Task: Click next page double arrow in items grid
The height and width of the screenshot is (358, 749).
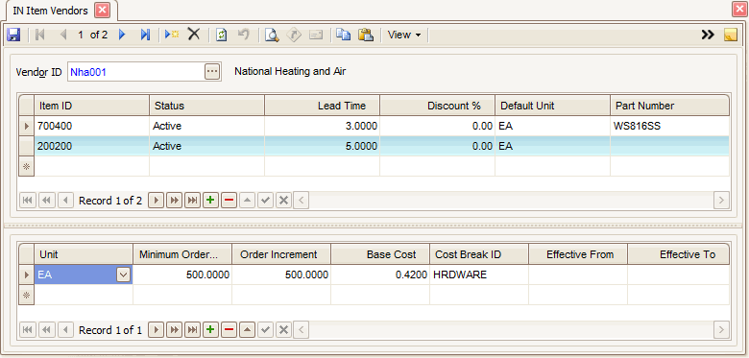Action: (x=174, y=201)
